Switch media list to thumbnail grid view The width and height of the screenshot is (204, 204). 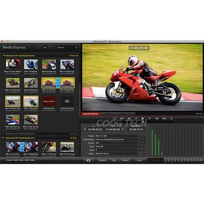pos(45,47)
